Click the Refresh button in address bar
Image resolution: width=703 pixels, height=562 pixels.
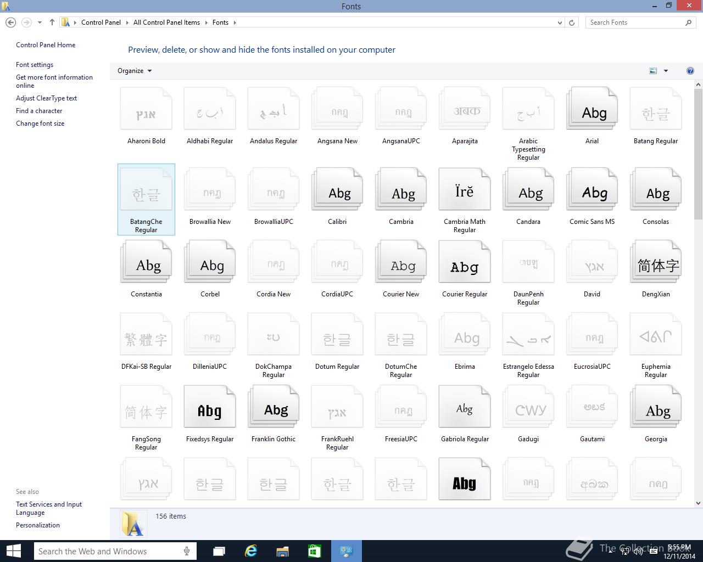tap(572, 23)
